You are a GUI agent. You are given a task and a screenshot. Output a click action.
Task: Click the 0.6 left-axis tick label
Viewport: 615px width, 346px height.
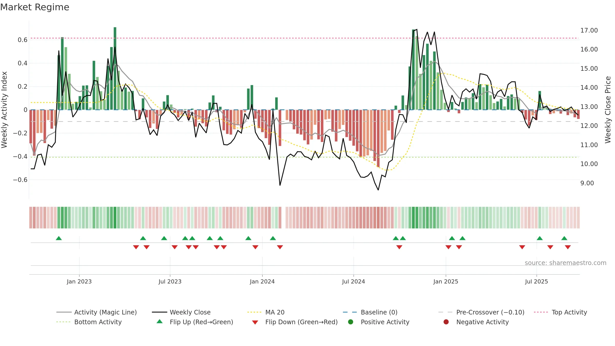[x=23, y=40]
